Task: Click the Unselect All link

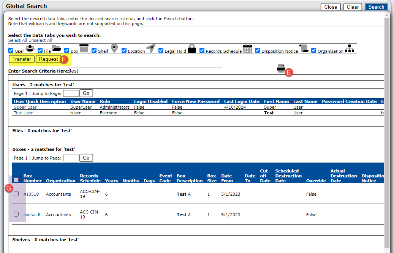Action: (x=40, y=40)
